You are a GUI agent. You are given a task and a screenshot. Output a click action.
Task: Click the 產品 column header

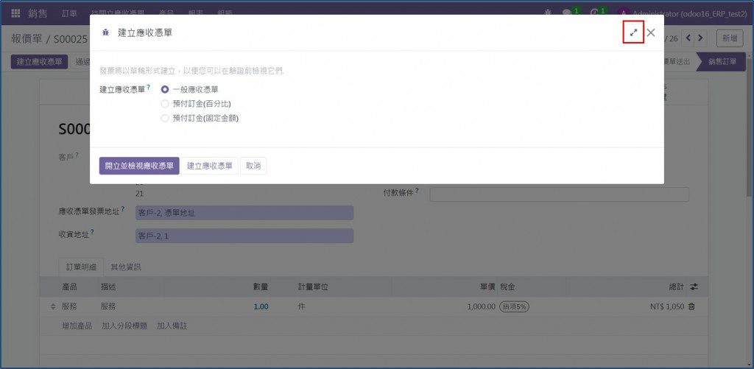(x=70, y=287)
